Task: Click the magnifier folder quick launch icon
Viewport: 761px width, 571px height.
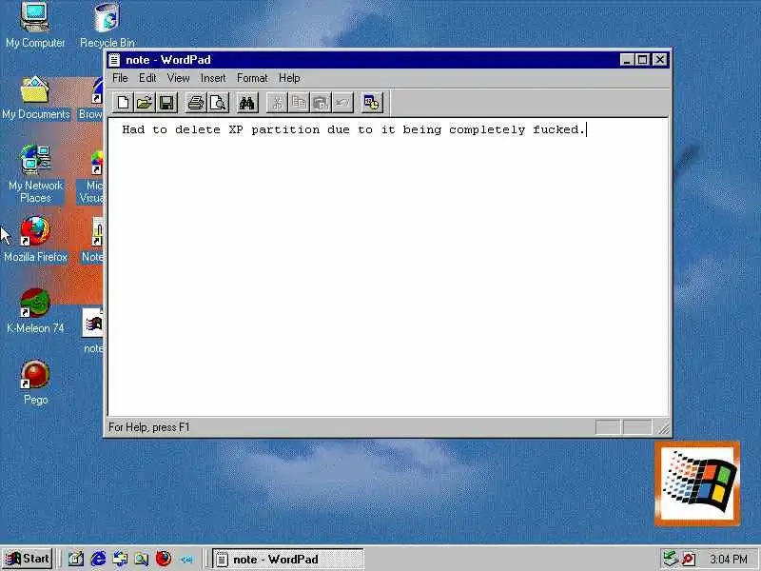Action: pyautogui.click(x=142, y=559)
